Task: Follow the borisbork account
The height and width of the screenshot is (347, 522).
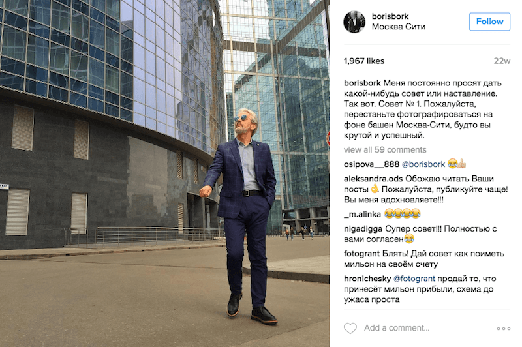Action: [489, 22]
